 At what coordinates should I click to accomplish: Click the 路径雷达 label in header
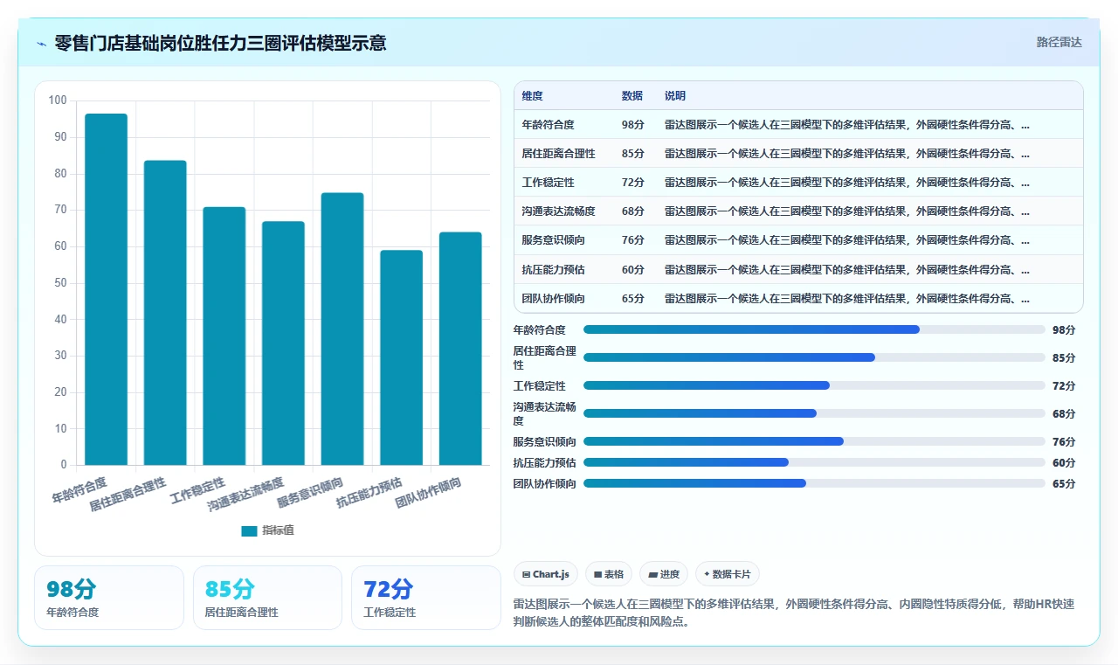click(1059, 42)
